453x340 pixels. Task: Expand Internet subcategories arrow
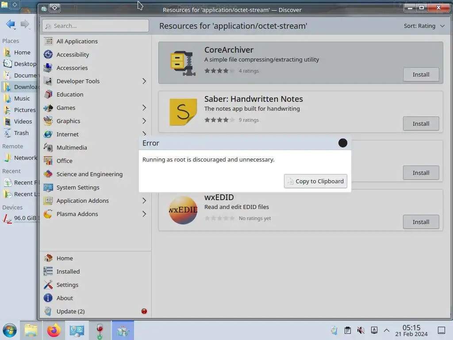point(144,133)
